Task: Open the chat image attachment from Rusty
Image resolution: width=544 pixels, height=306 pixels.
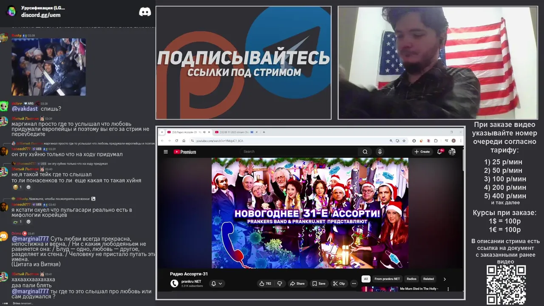Action: (x=48, y=67)
